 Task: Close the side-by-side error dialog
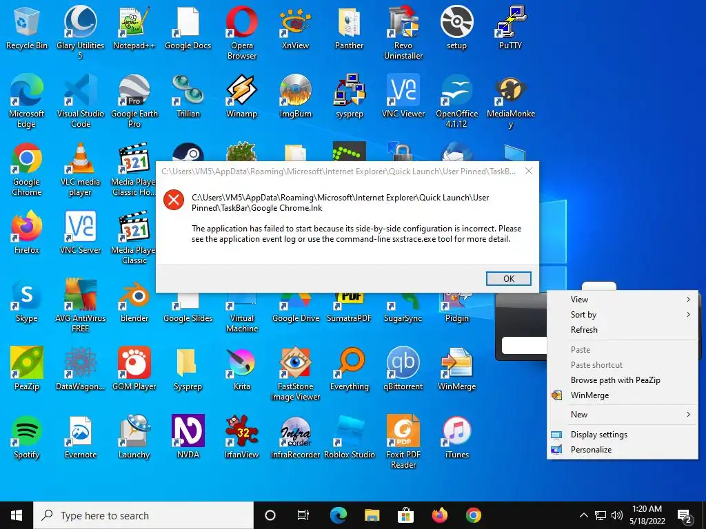coord(529,171)
